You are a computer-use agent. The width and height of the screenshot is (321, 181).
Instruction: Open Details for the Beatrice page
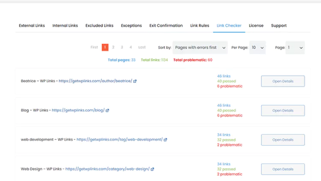tap(283, 81)
